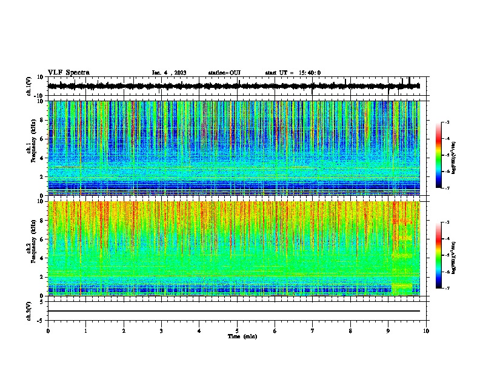The width and height of the screenshot is (480, 371).
Task: Click the "-7" label on ch.1 colorbar
Action: point(447,188)
